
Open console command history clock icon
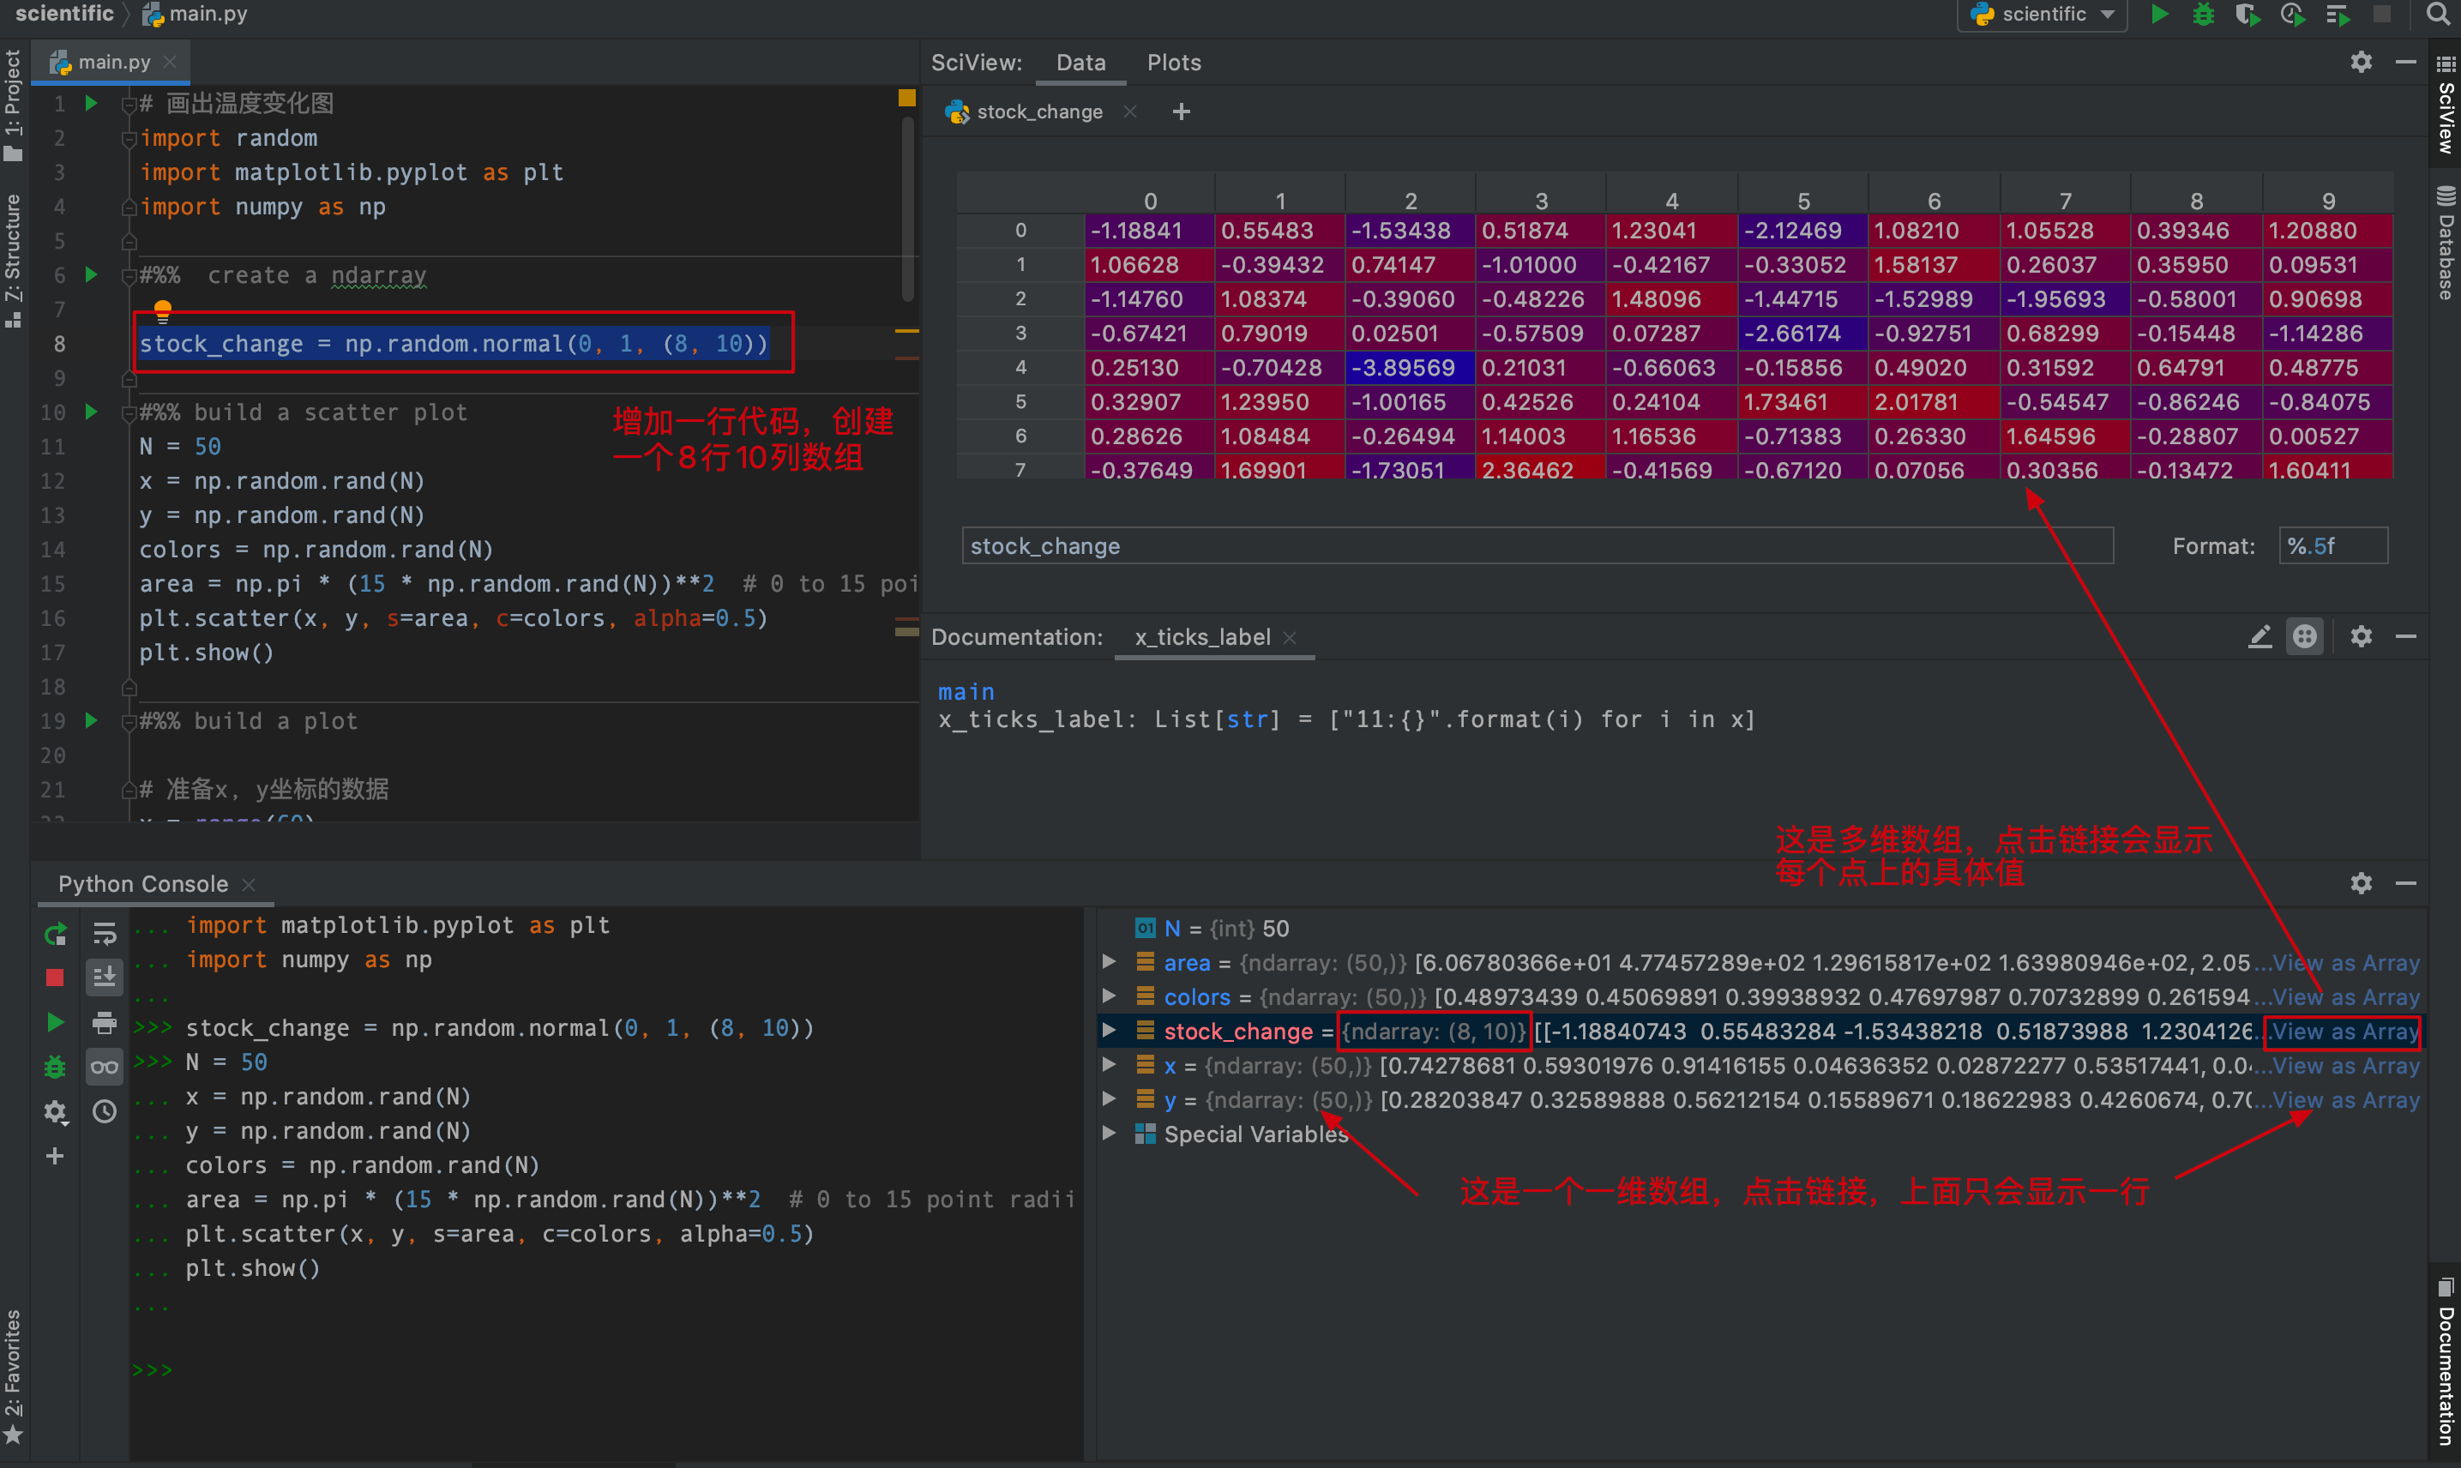pos(104,1112)
